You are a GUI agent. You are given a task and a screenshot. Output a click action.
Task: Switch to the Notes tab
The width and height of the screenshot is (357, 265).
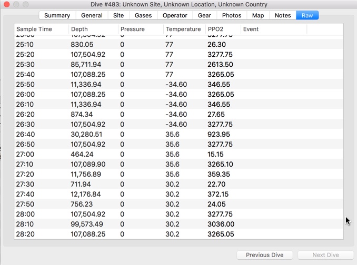pos(283,15)
